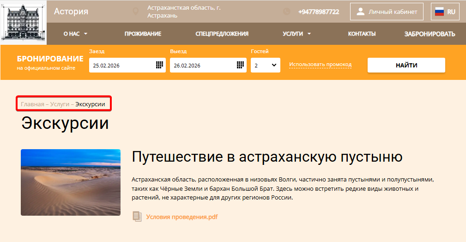Click the Заезд date field 25.02.2026
Image resolution: width=466 pixels, height=242 pixels.
127,65
